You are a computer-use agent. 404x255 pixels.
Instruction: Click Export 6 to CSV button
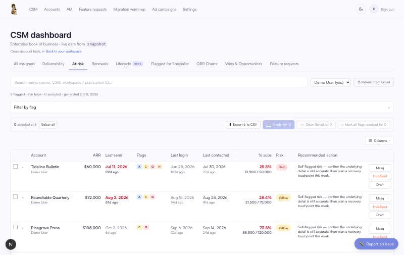tap(243, 125)
